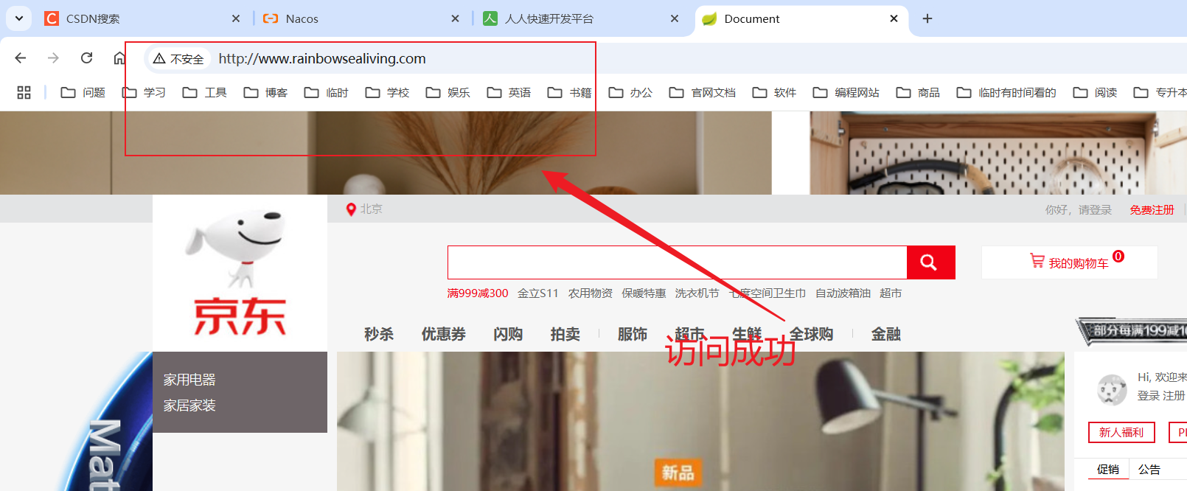The width and height of the screenshot is (1187, 491).
Task: Select the 北京 location marker
Action: 364,209
